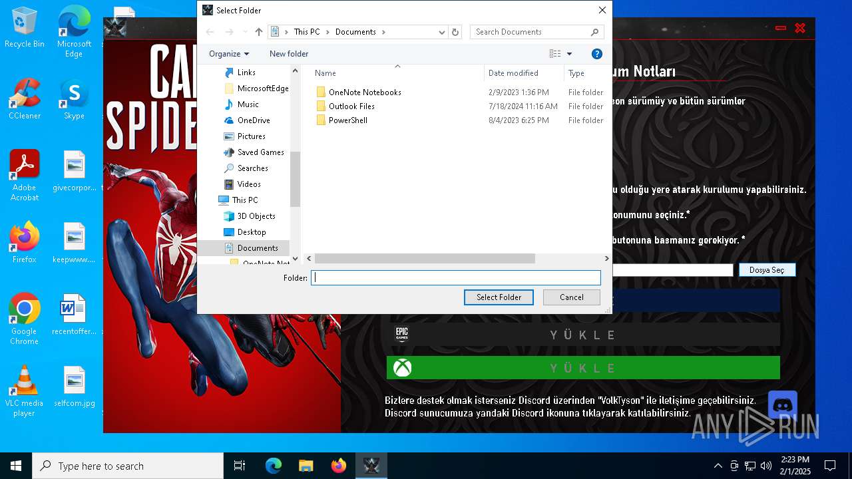Click the Folder name input field
852x479 pixels.
tap(456, 278)
